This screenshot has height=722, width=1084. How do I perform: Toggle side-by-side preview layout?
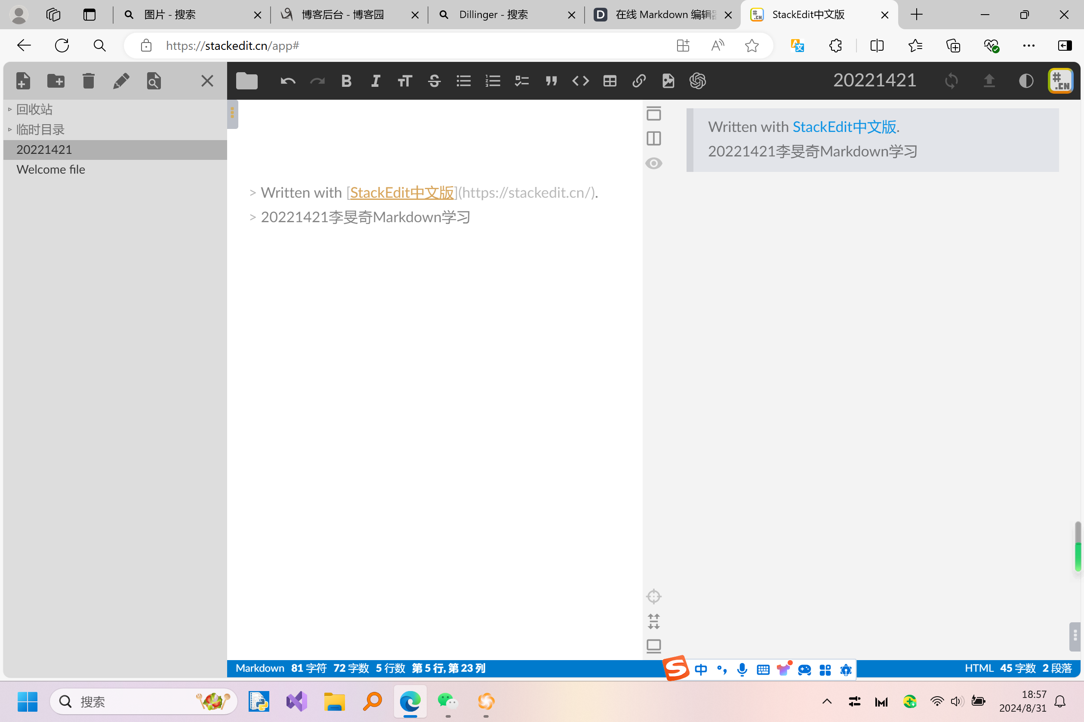pyautogui.click(x=653, y=138)
